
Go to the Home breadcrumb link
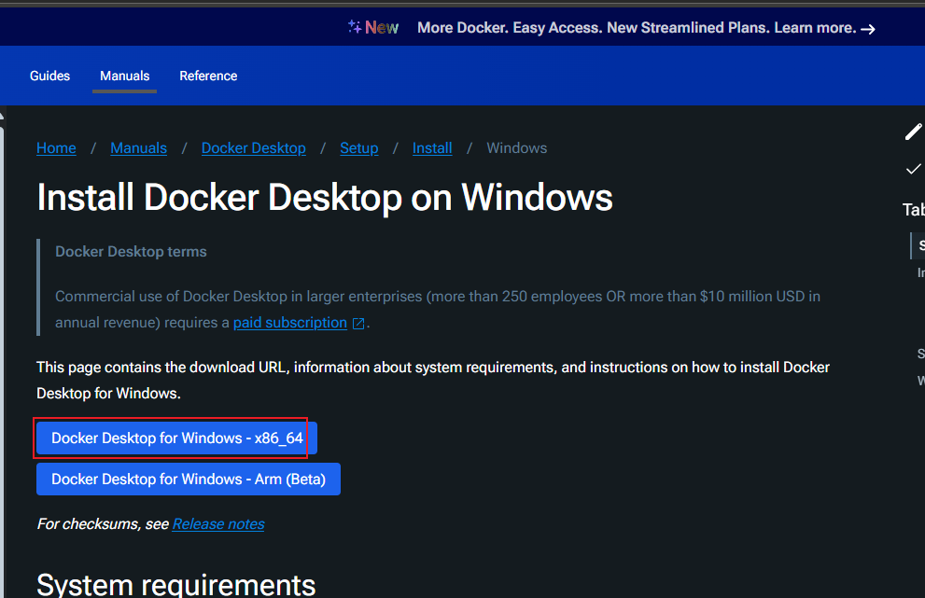point(56,148)
